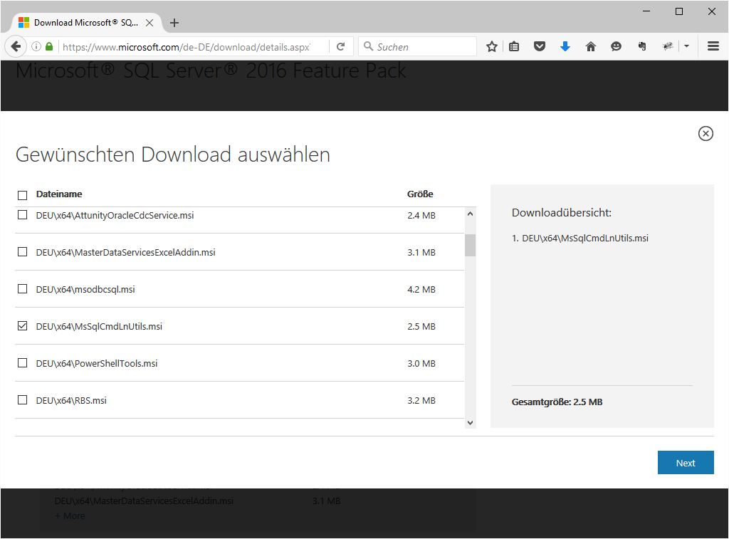This screenshot has height=539, width=729.
Task: Click the Dateiname column header
Action: (x=59, y=194)
